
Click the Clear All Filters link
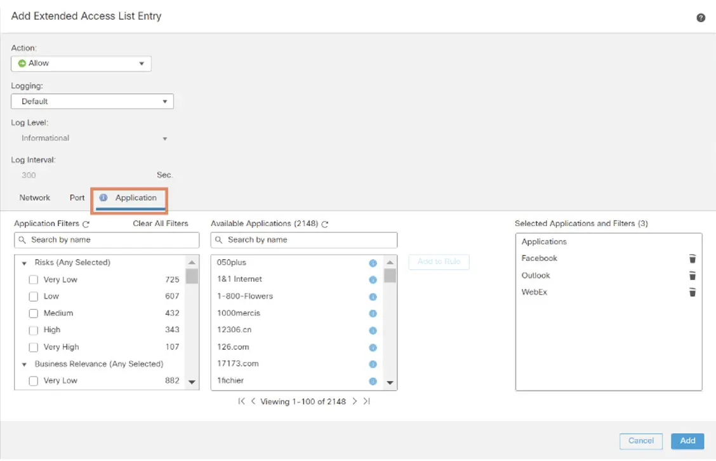[x=161, y=223]
